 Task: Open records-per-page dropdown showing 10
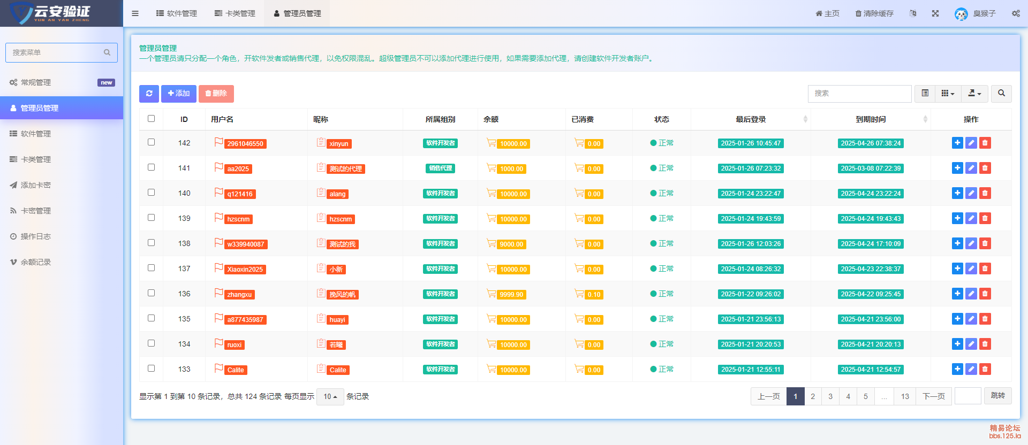(330, 397)
